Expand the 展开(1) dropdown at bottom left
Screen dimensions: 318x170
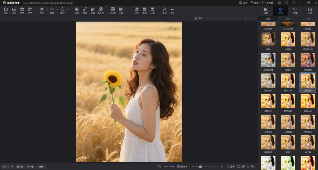(12, 167)
